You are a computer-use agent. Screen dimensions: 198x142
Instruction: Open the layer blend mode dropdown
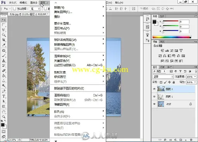click(x=163, y=77)
